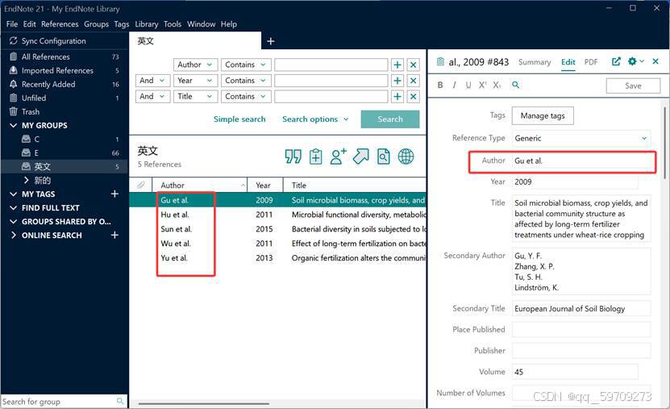Open the Groups menu
Image resolution: width=670 pixels, height=409 pixels.
click(96, 24)
